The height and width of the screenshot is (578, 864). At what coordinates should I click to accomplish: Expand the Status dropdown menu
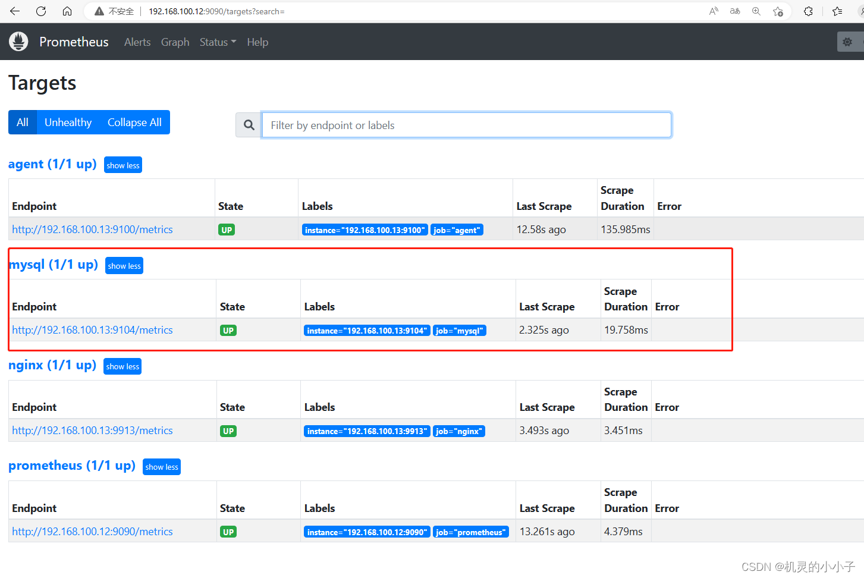click(218, 42)
